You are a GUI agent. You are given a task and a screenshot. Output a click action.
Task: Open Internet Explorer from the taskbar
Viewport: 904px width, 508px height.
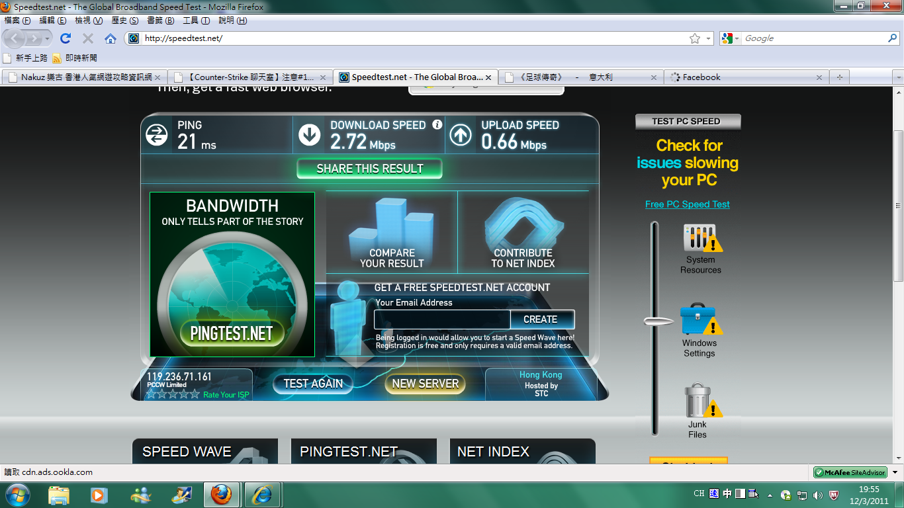click(x=262, y=495)
